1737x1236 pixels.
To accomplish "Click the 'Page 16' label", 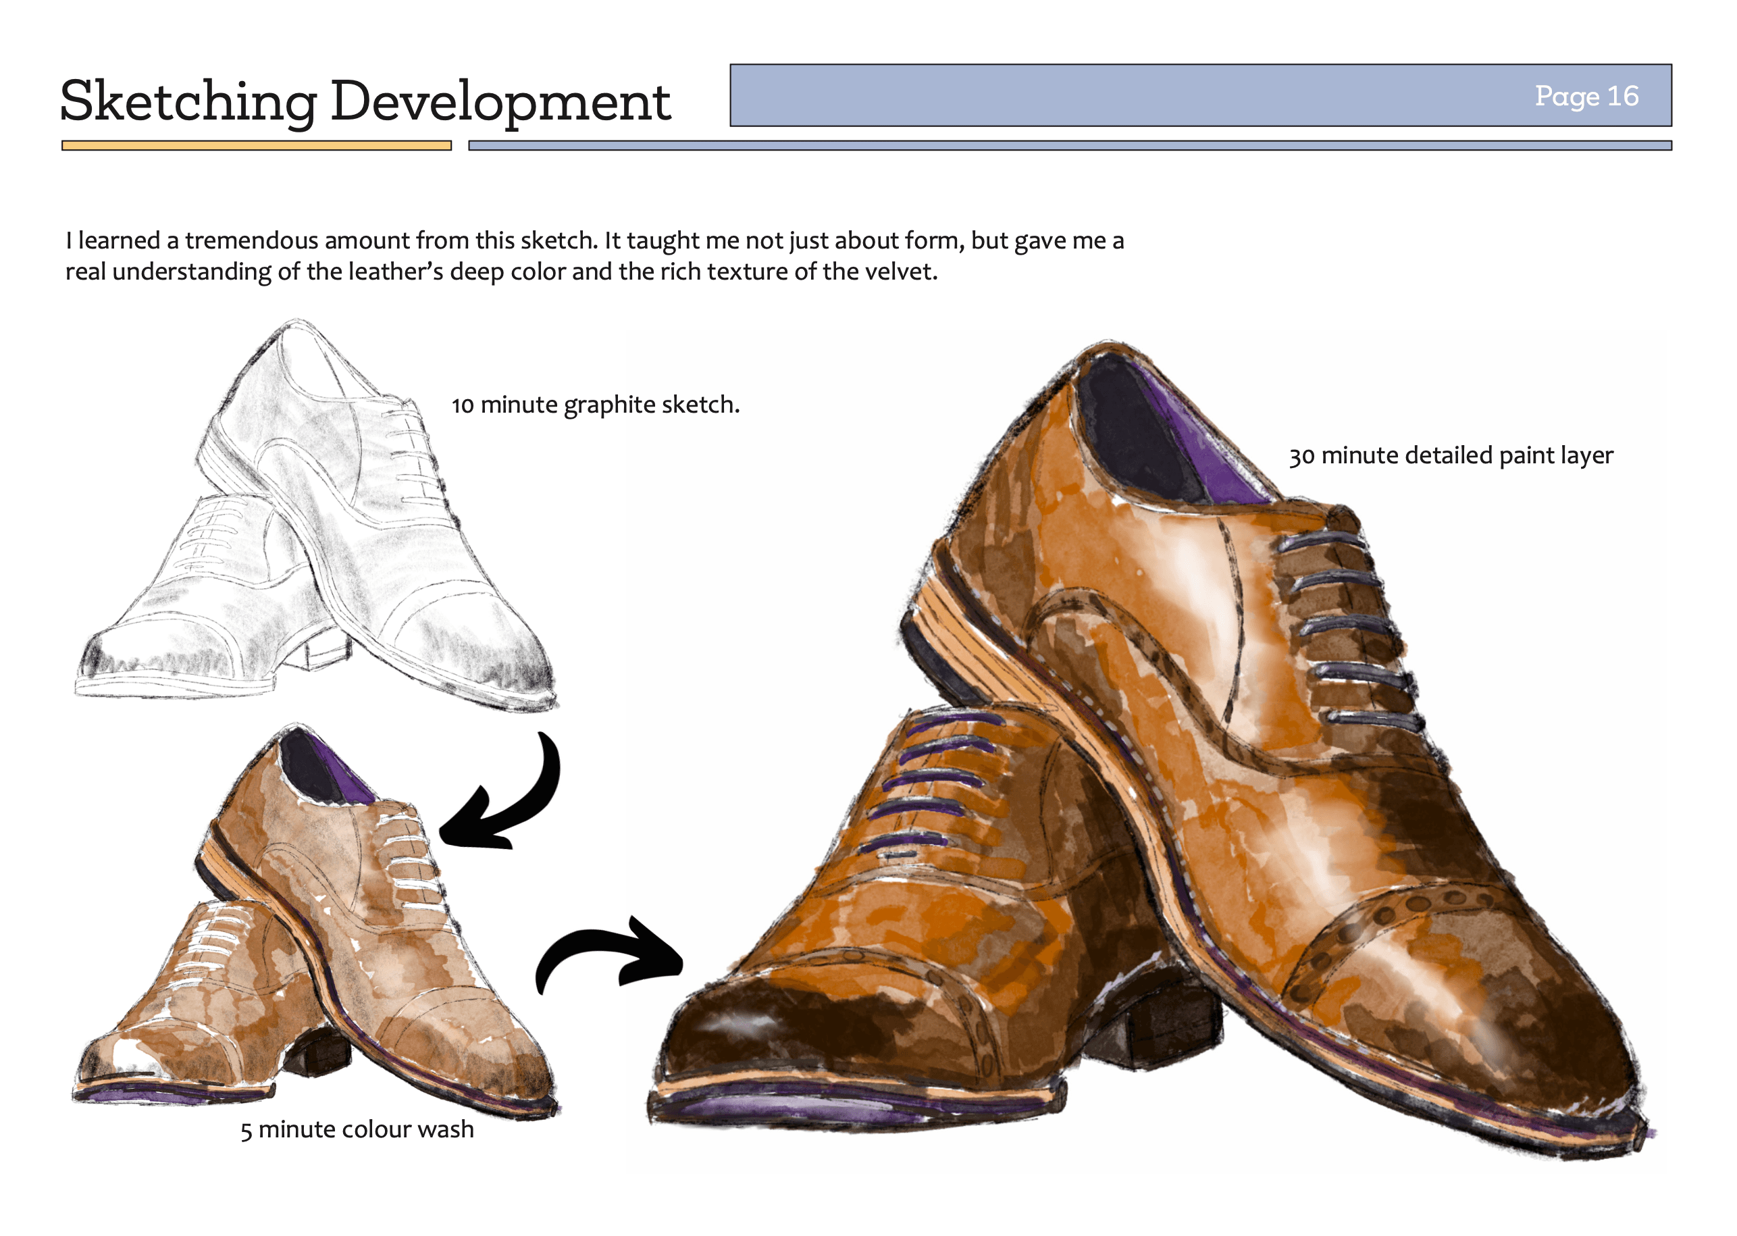I will pos(1586,97).
